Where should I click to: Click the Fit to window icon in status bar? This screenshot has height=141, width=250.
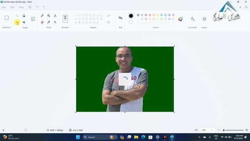(196, 130)
